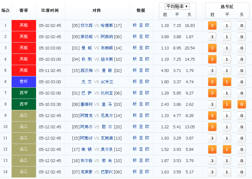This screenshot has width=252, height=179.
Task: Click loss odds value 13.05
Action: tap(190, 127)
